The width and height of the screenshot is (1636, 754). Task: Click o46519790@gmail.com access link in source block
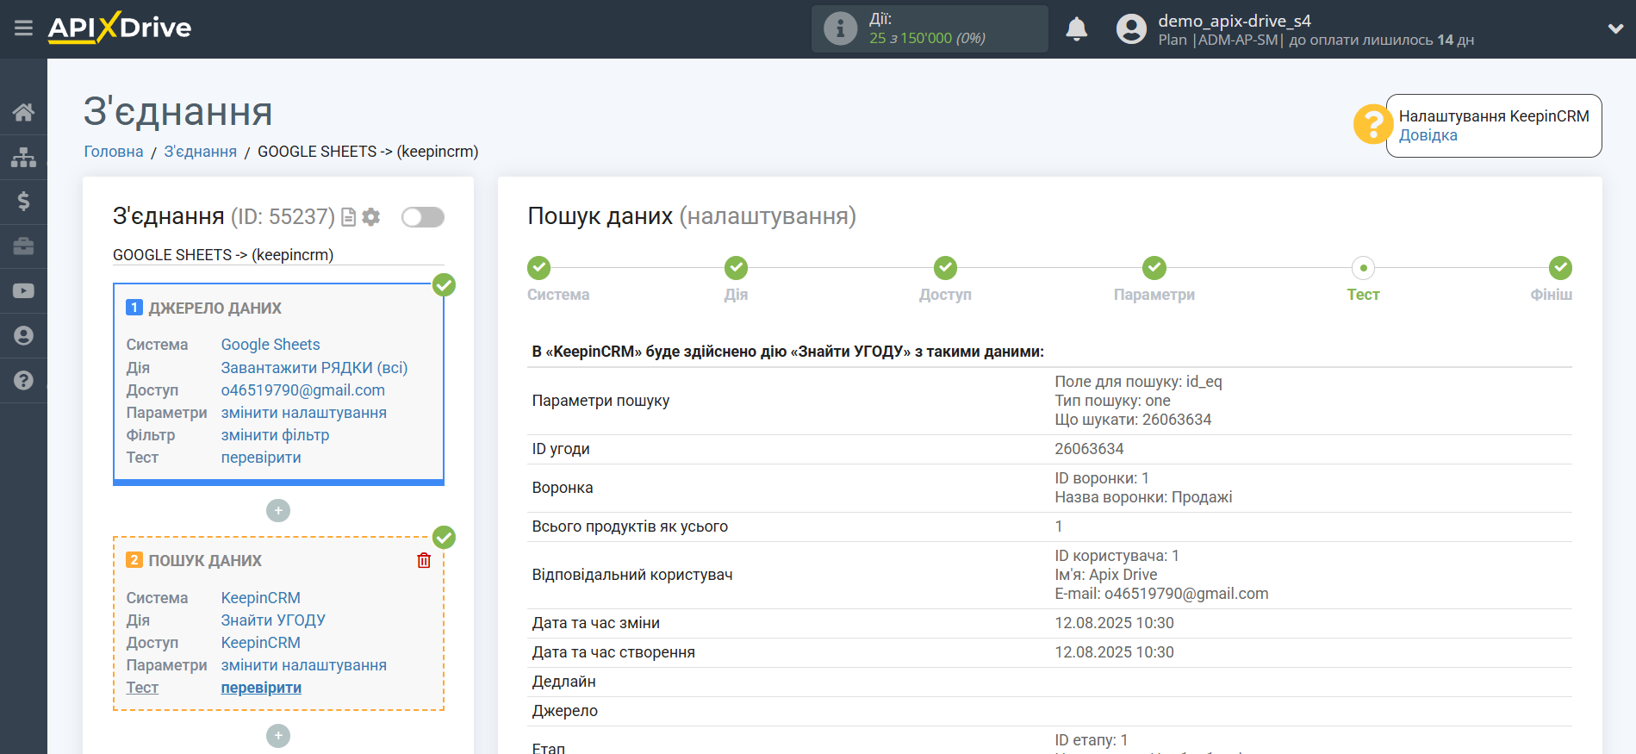pyautogui.click(x=303, y=390)
